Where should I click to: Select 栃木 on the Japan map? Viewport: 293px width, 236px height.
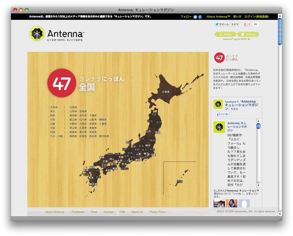(148, 145)
